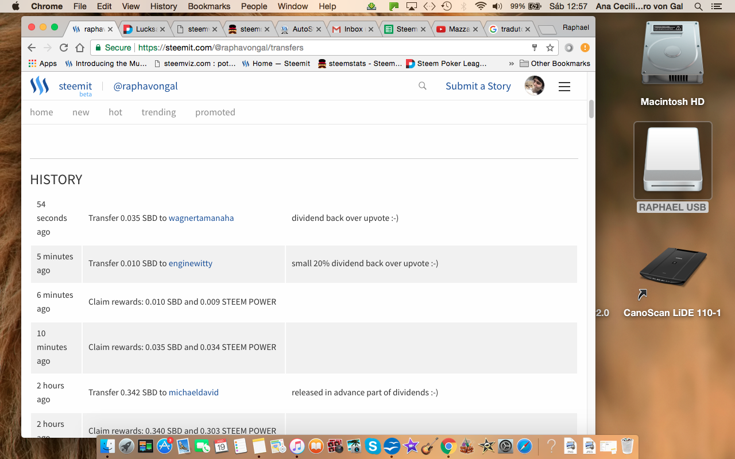This screenshot has width=735, height=459.
Task: Click the @raphavongal header link
Action: point(145,86)
